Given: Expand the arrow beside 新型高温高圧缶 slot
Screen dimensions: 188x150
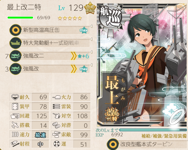Looking at the screenshot, I should 91,26.
